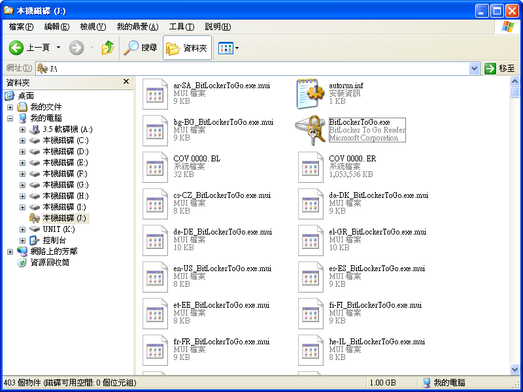Screen dimensions: 523x392
Task: Select 控制台 control panel icon
Action: tap(35, 240)
